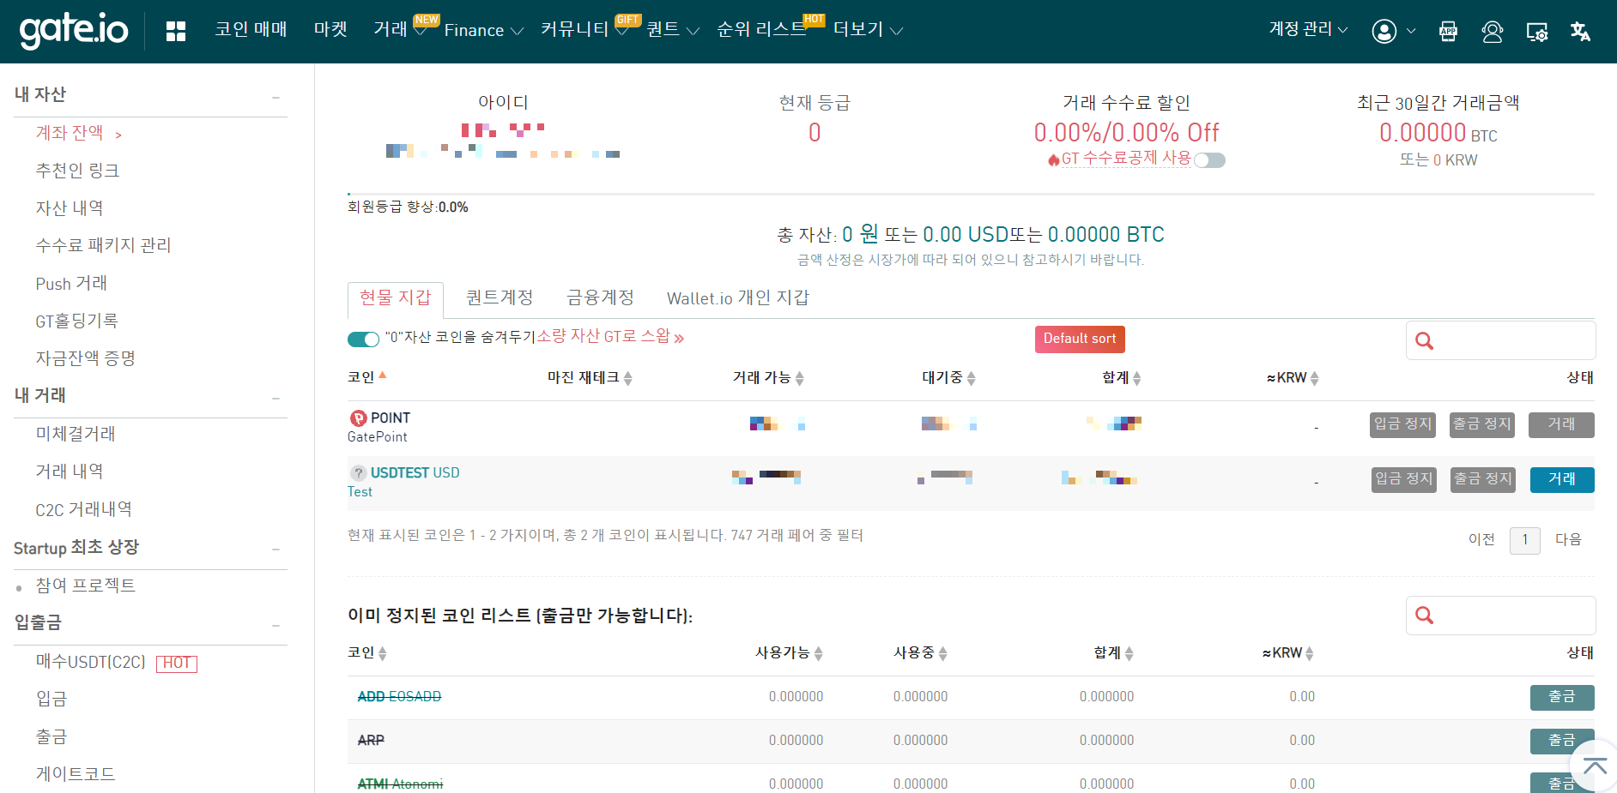Click the APP download icon

coord(1448,32)
